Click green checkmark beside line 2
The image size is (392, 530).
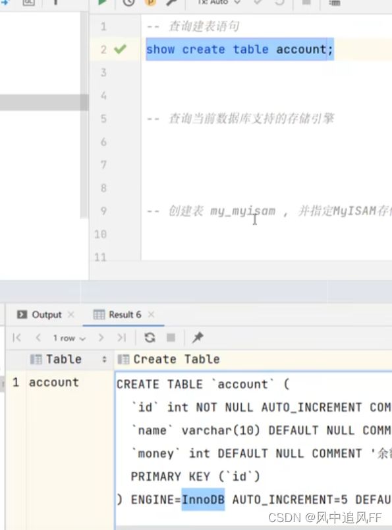(x=120, y=50)
